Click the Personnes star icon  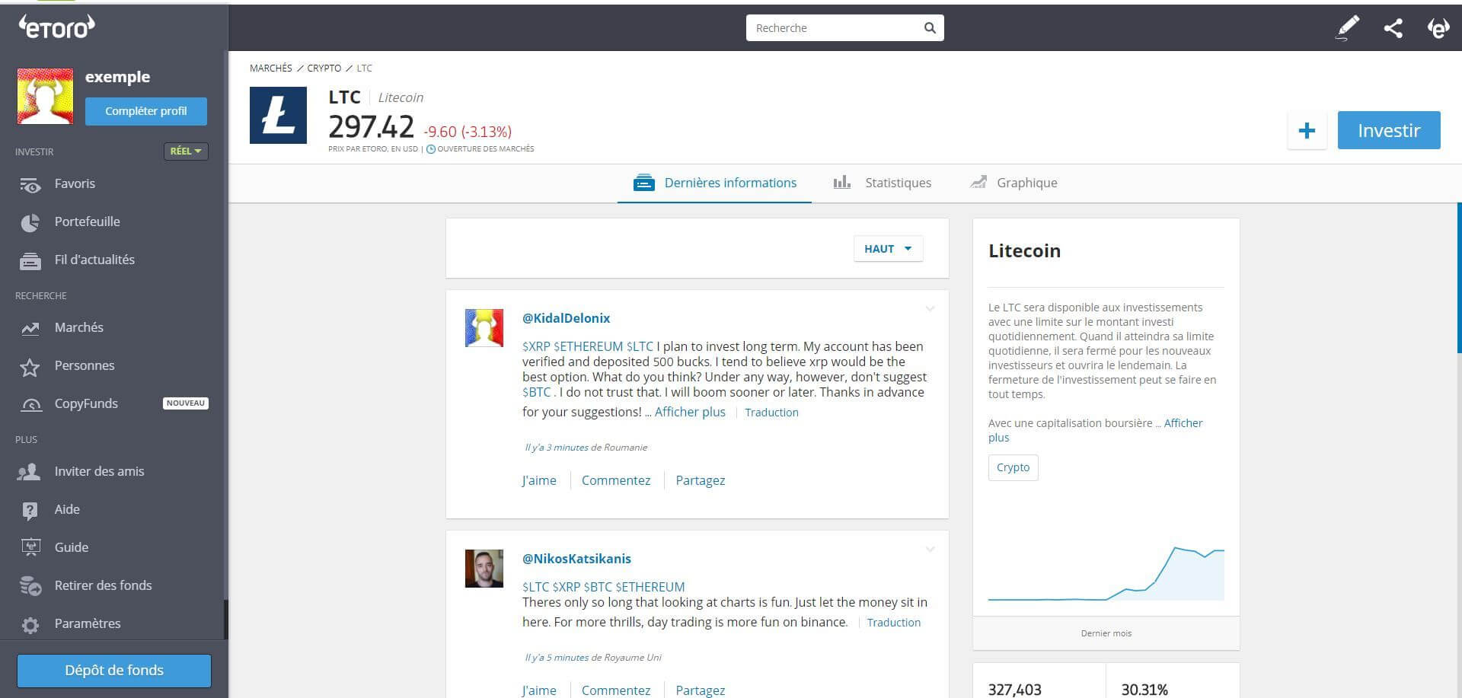click(x=30, y=367)
